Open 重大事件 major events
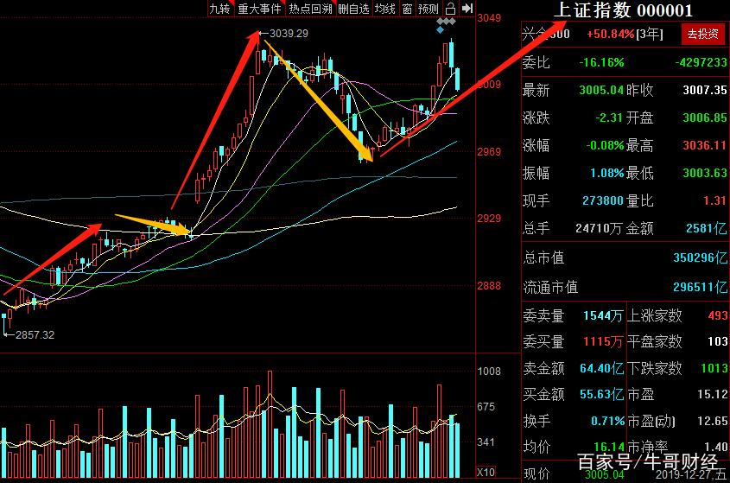This screenshot has height=483, width=730. [259, 9]
